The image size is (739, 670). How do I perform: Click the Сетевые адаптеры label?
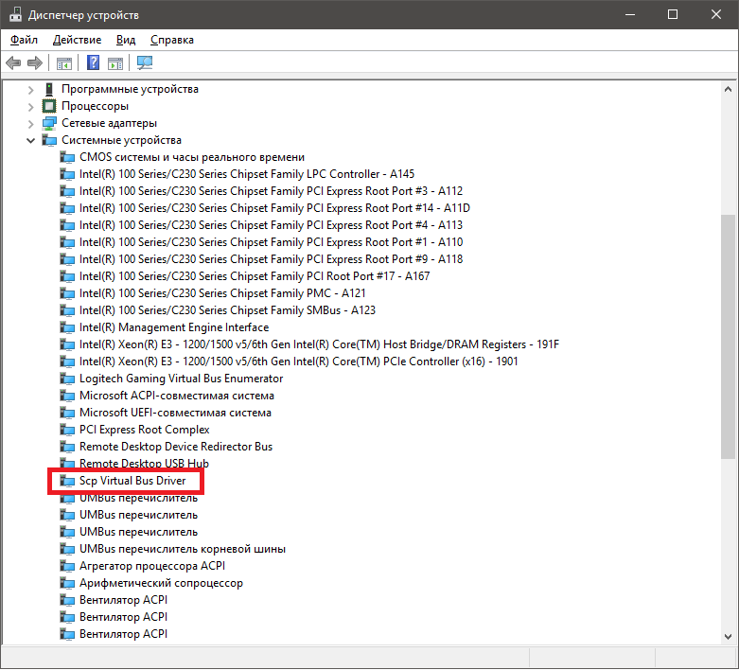click(109, 123)
